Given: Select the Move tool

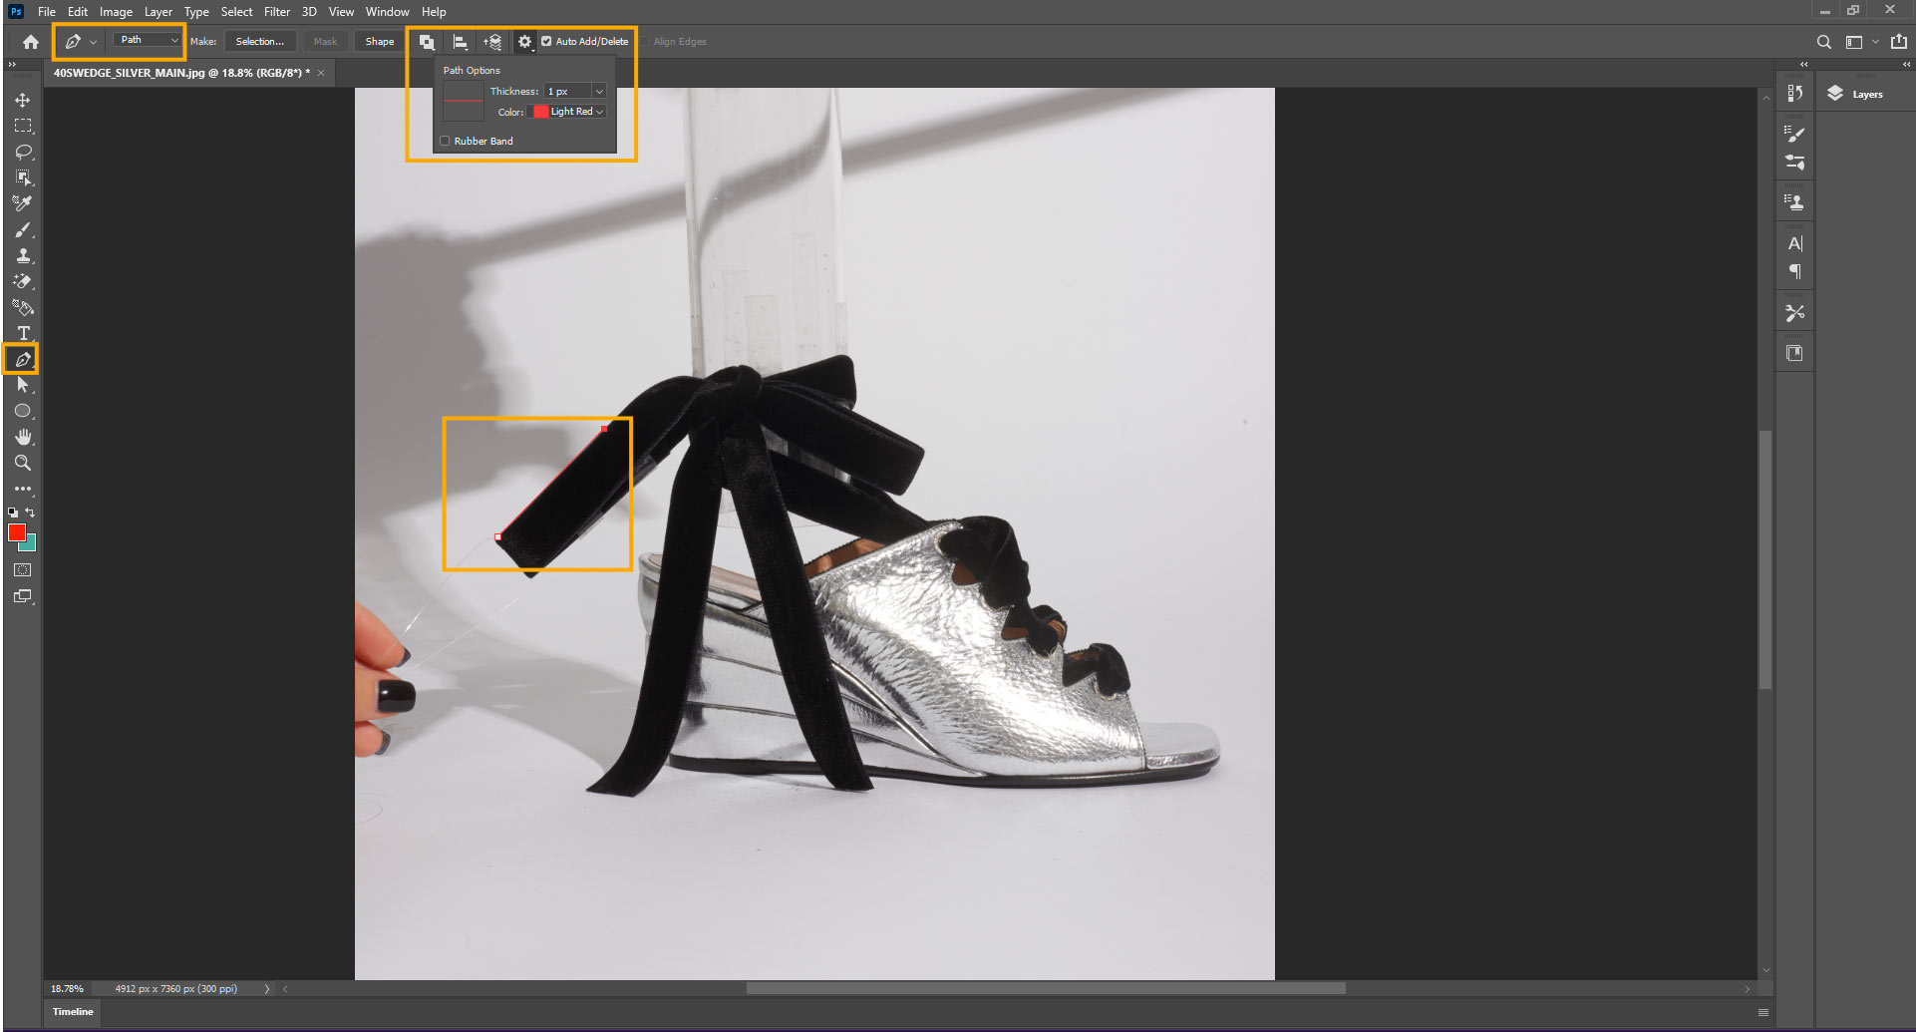Looking at the screenshot, I should click(x=22, y=100).
